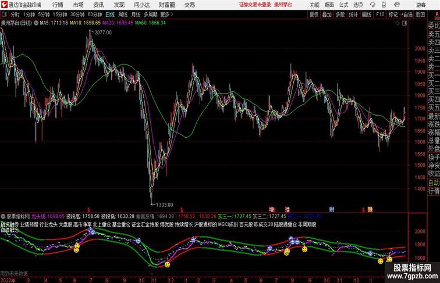Screen dimensions: 440x283
Task: Click the diamond icon at chart top-right
Action: point(398,23)
